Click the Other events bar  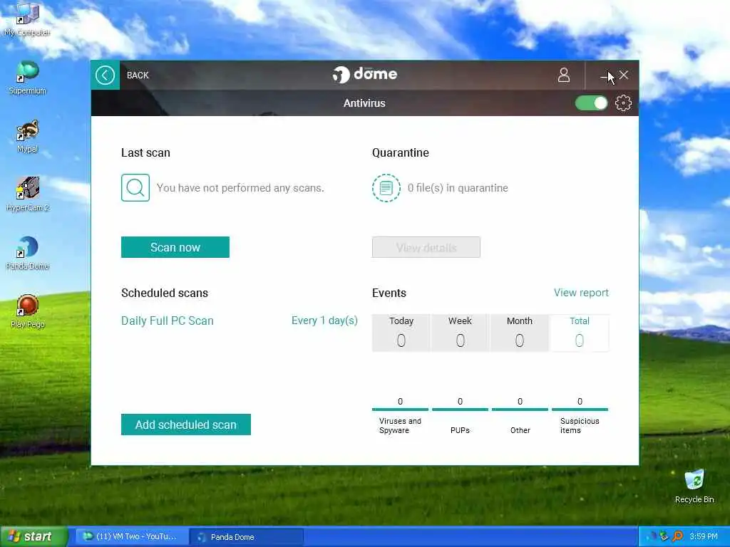point(520,410)
